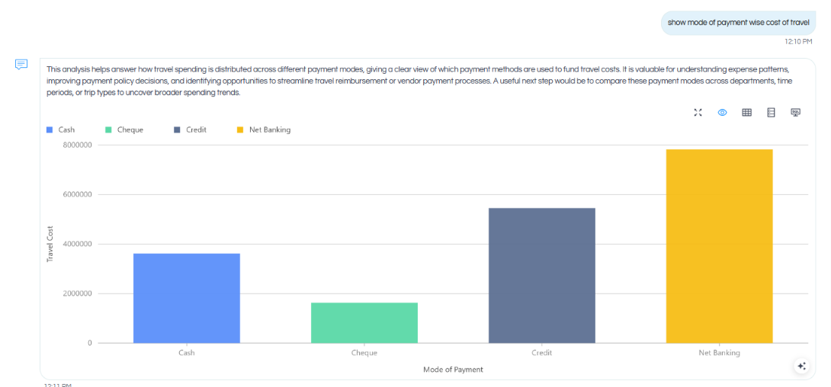Switch to the table grid view icon
The image size is (831, 387).
(x=746, y=112)
